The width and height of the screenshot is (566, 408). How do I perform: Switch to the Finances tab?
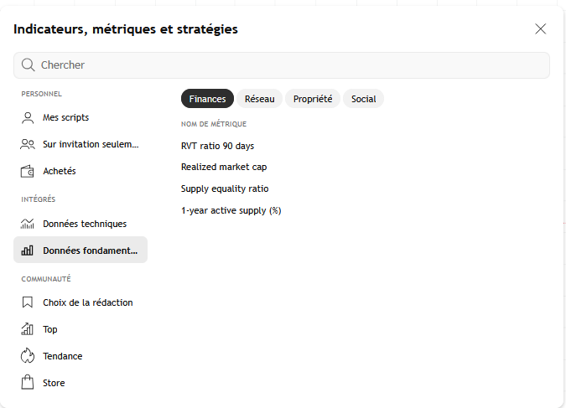(207, 99)
